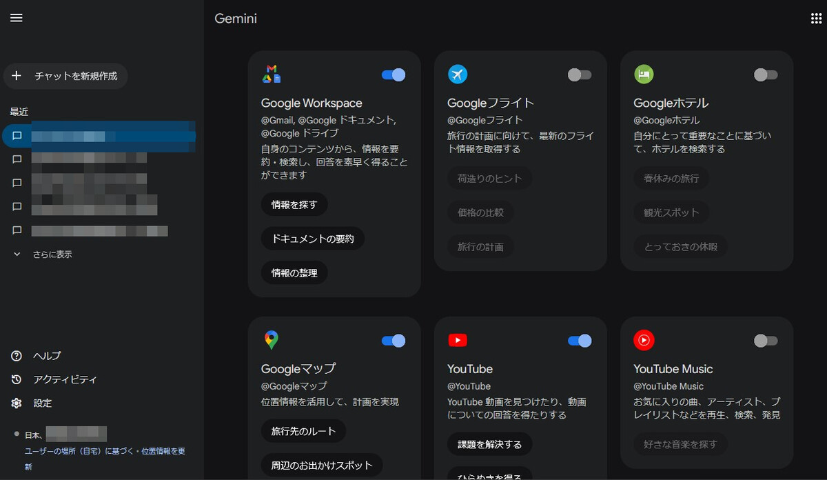This screenshot has width=827, height=480.
Task: Click the とっておきの休暇 chip
Action: coord(680,246)
